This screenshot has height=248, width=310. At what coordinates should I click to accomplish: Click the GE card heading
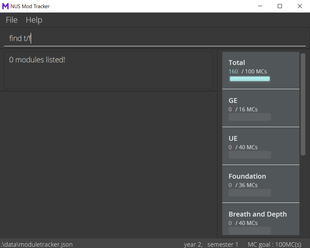233,100
